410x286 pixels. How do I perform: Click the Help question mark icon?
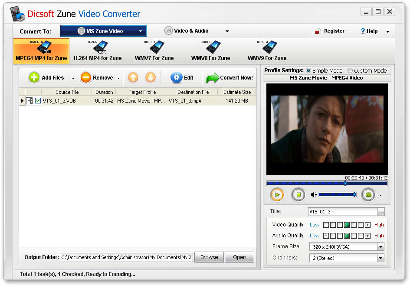tap(363, 31)
